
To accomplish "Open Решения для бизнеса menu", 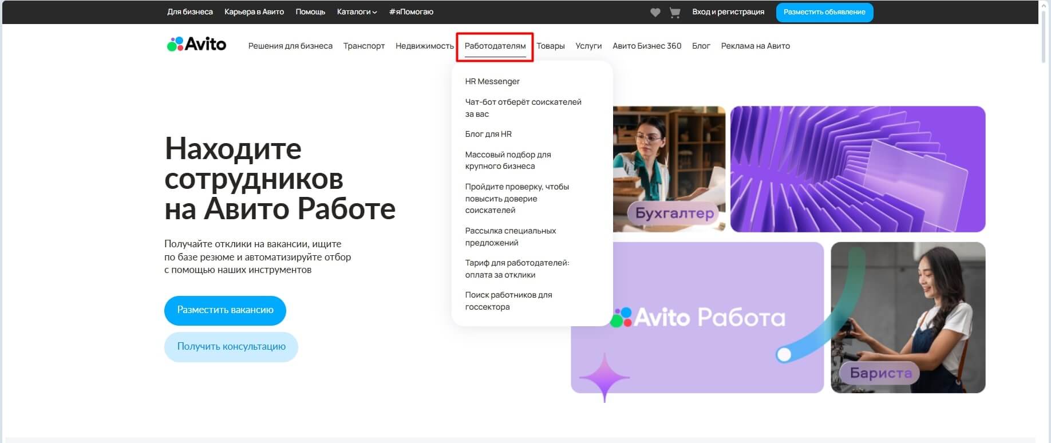I will tap(290, 46).
